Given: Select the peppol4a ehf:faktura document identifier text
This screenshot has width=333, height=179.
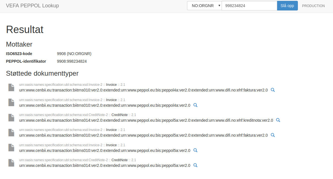Looking at the screenshot, I should tap(143, 90).
